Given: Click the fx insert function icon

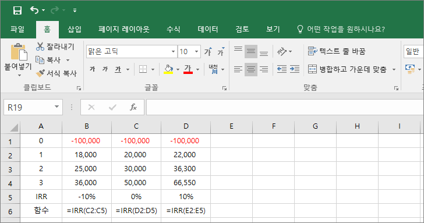Looking at the screenshot, I should coord(133,107).
